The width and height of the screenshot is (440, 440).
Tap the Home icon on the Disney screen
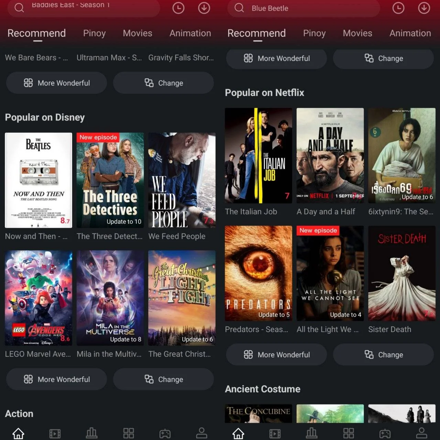point(18,433)
